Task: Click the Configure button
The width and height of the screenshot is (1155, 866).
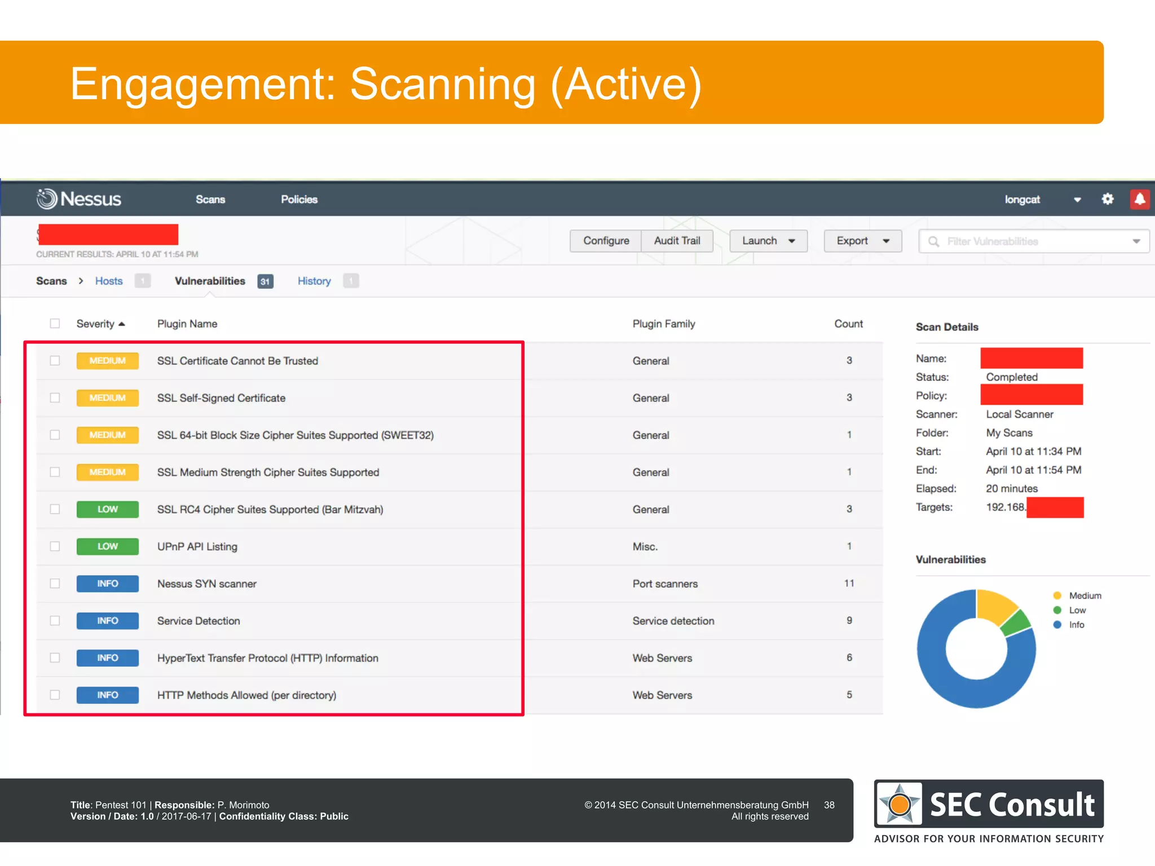Action: [606, 241]
